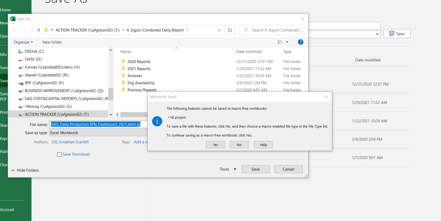Open the Print item in backstage sidebar

(4, 112)
